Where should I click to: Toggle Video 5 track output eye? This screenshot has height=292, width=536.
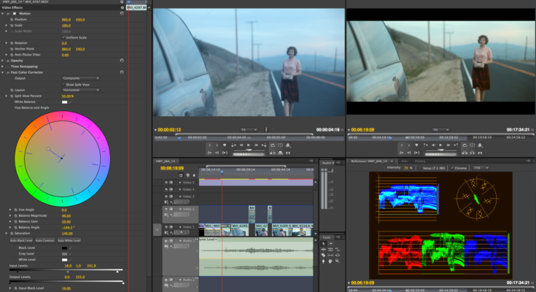[166, 182]
